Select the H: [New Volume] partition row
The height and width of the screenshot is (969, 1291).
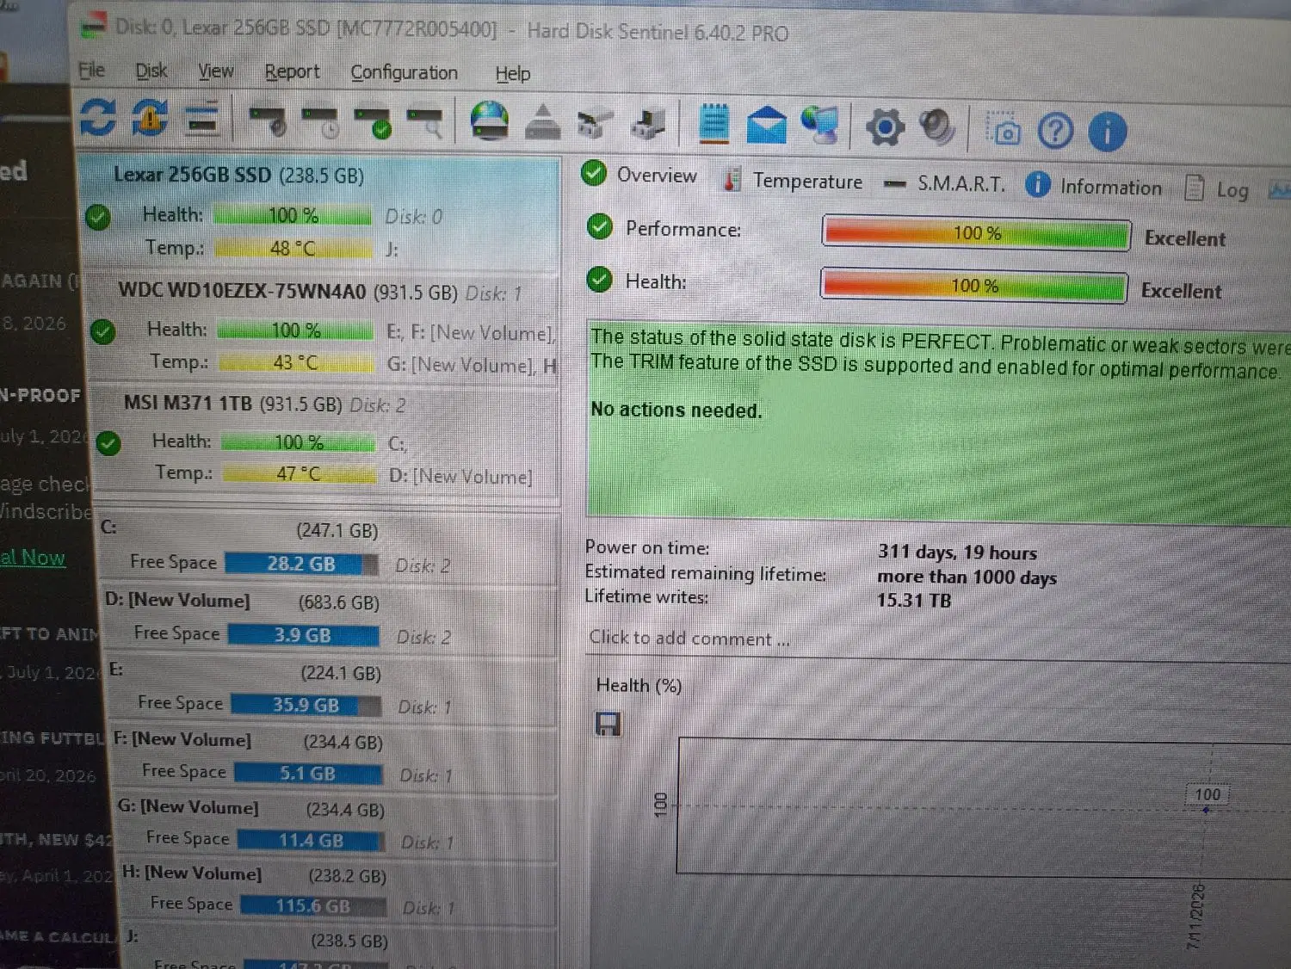338,890
